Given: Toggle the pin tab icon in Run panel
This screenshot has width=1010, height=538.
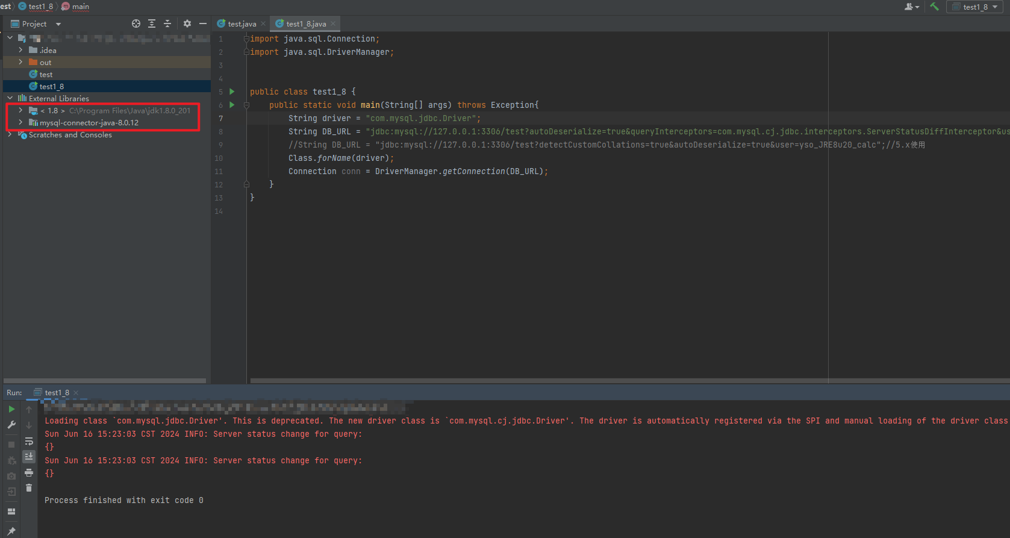Looking at the screenshot, I should tap(11, 531).
